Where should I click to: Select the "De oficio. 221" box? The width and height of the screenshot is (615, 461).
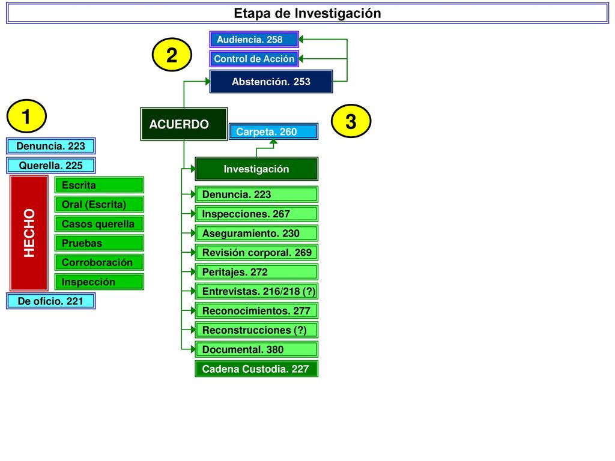(x=51, y=301)
